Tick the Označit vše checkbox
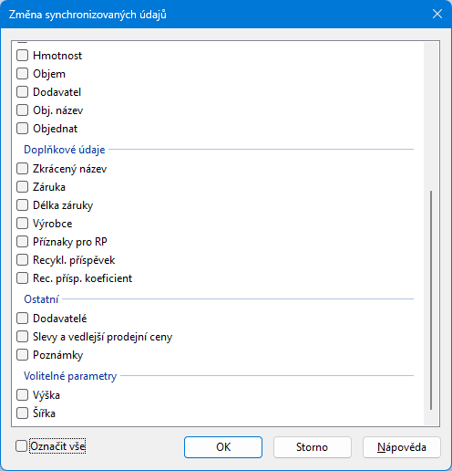The height and width of the screenshot is (471, 452). coord(21,446)
